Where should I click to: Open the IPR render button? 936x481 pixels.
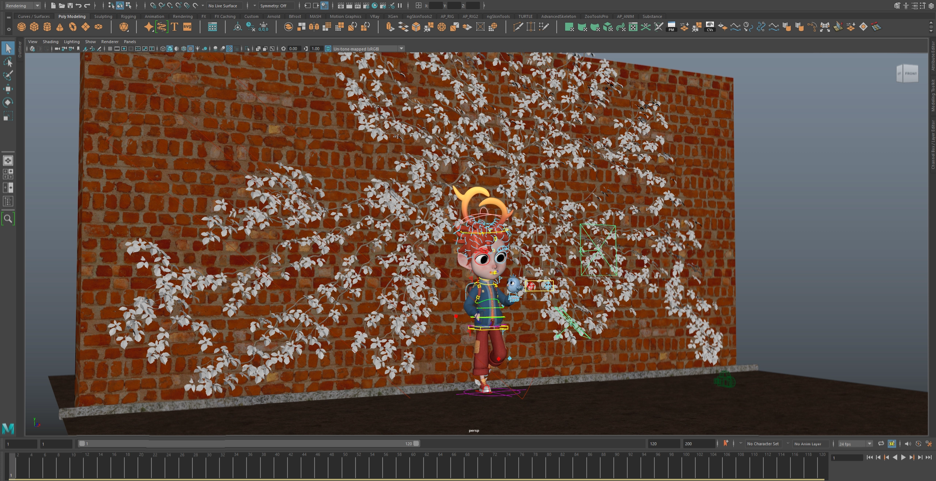point(357,5)
